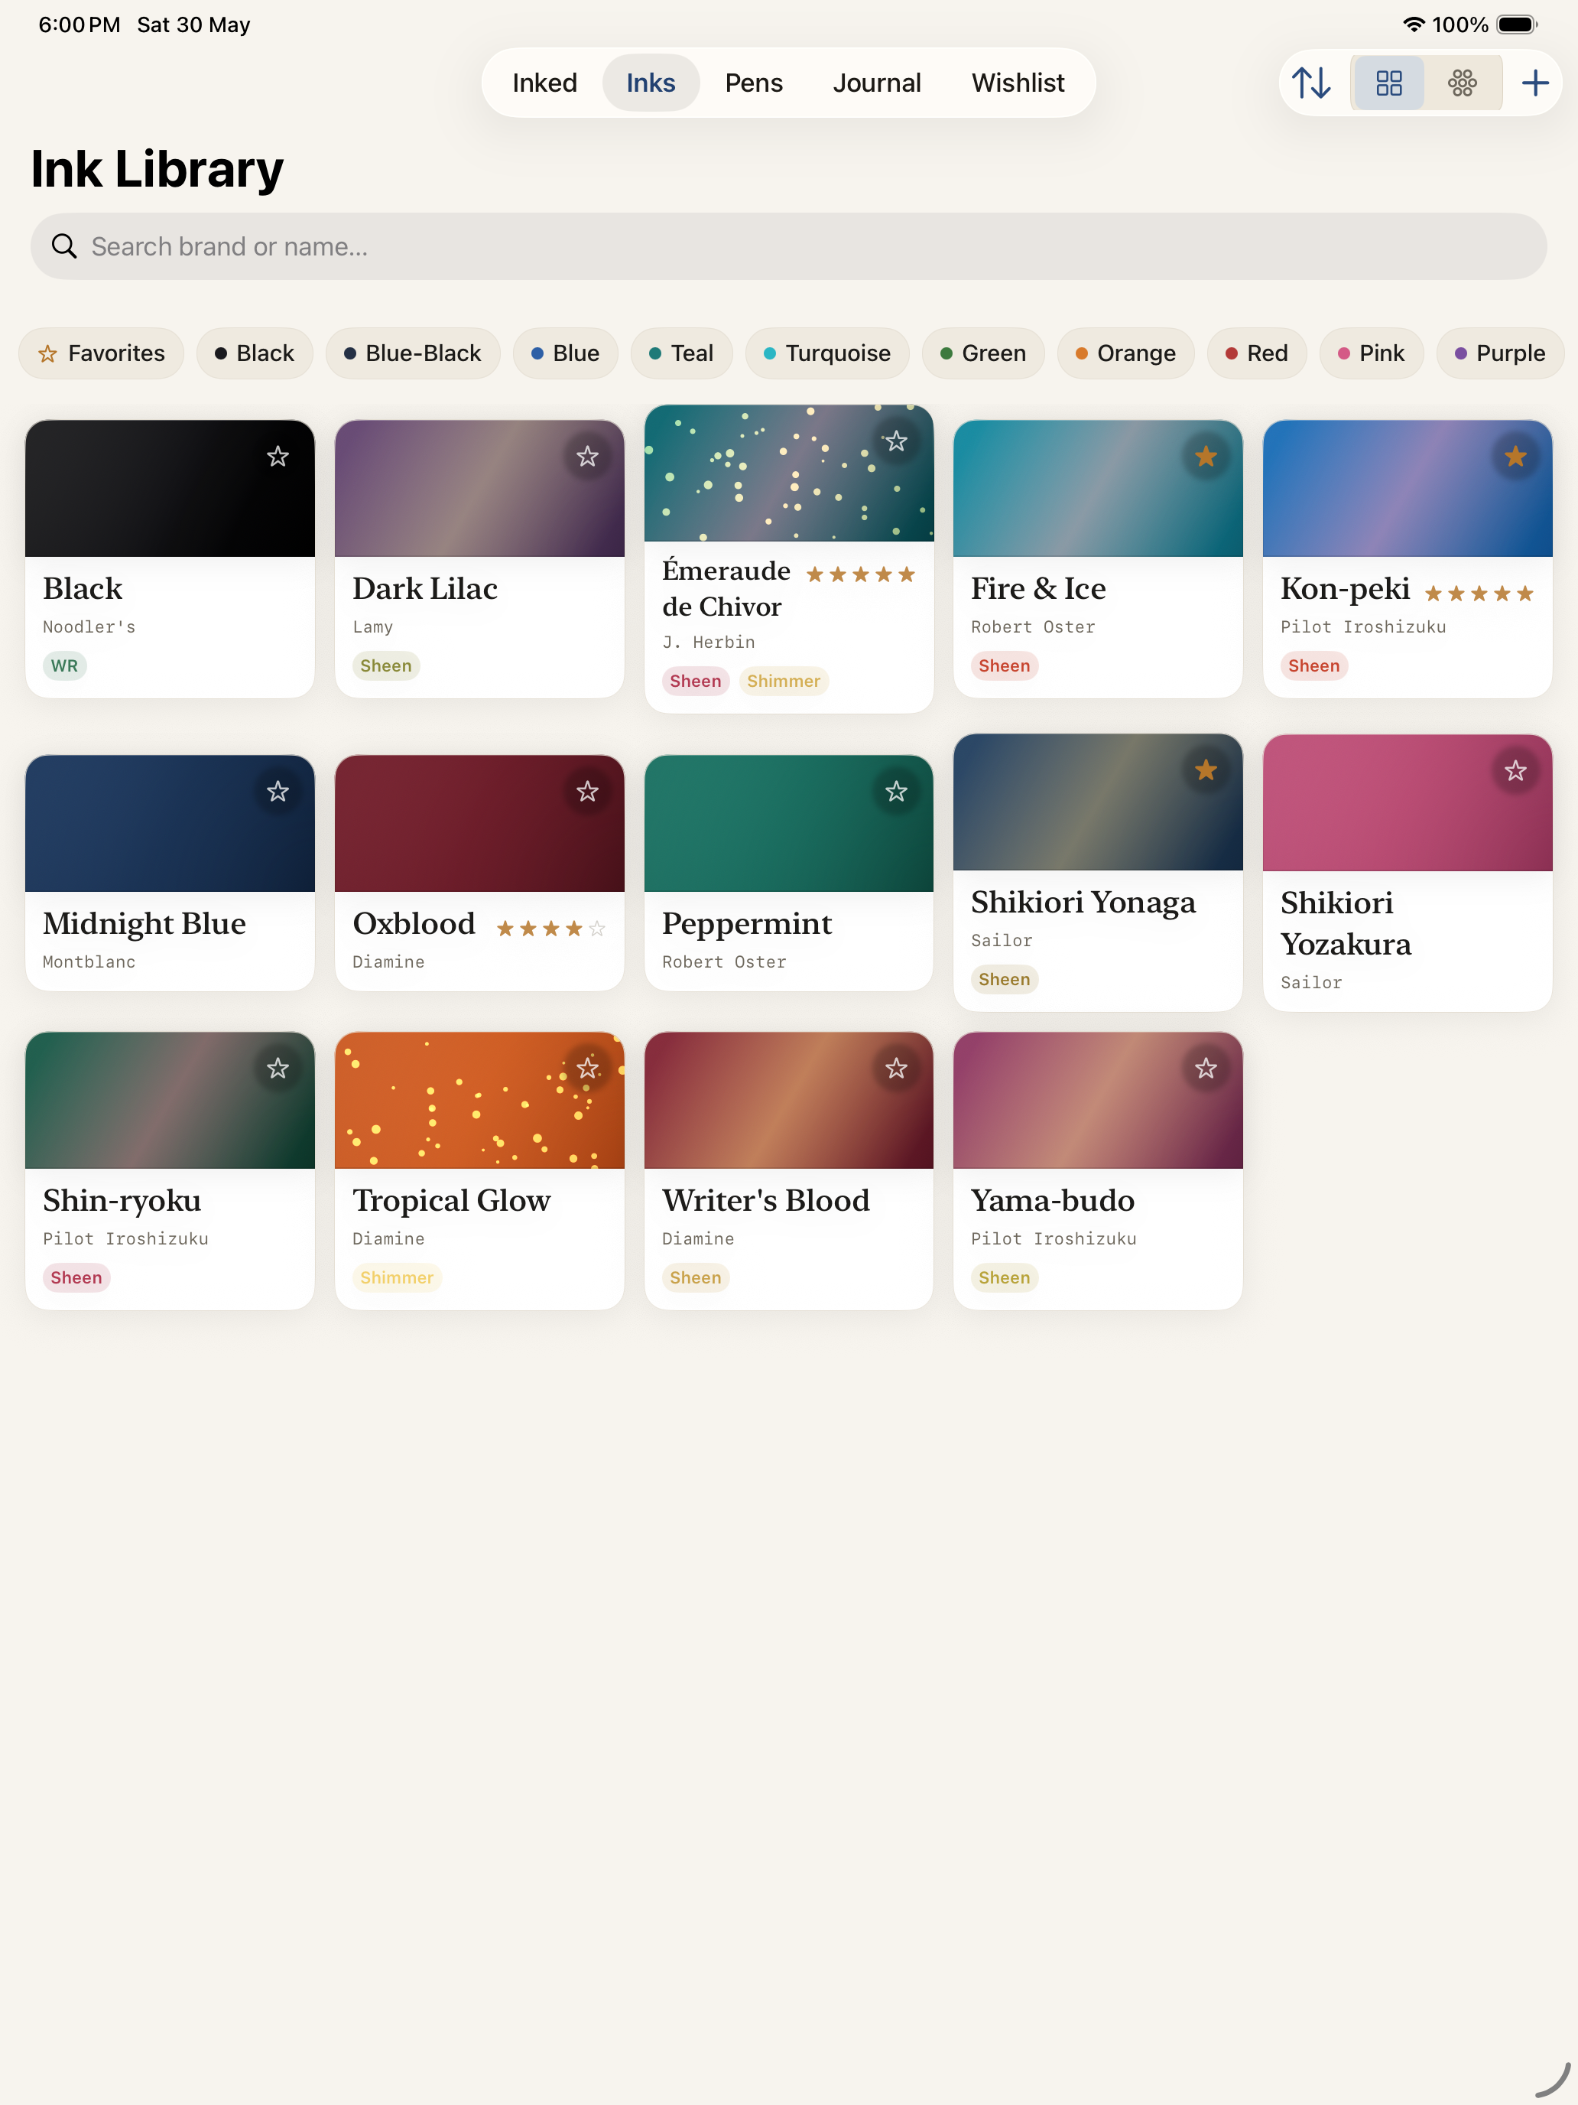The width and height of the screenshot is (1578, 2105).
Task: Select the Inks tab
Action: point(651,83)
